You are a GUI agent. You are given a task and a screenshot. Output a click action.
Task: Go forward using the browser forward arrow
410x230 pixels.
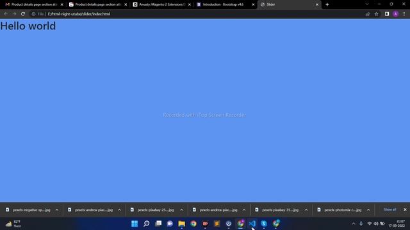tap(14, 14)
